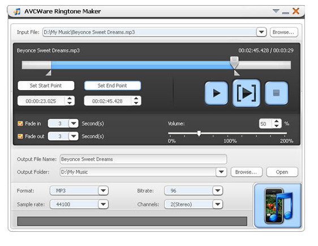Screen dimensions: 318x246
Task: Play the selected segment only
Action: click(246, 93)
